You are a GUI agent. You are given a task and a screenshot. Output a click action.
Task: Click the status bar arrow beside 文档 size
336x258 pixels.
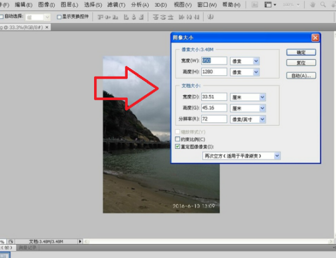point(80,241)
